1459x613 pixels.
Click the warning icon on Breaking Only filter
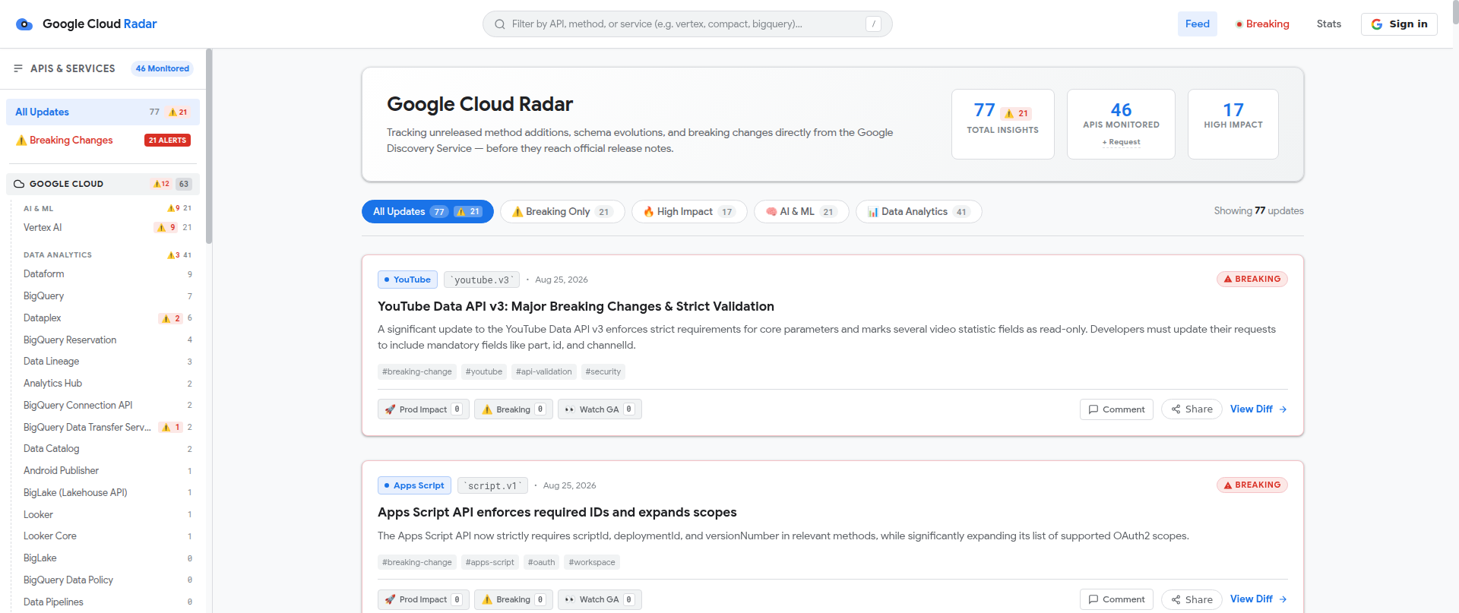pyautogui.click(x=517, y=212)
